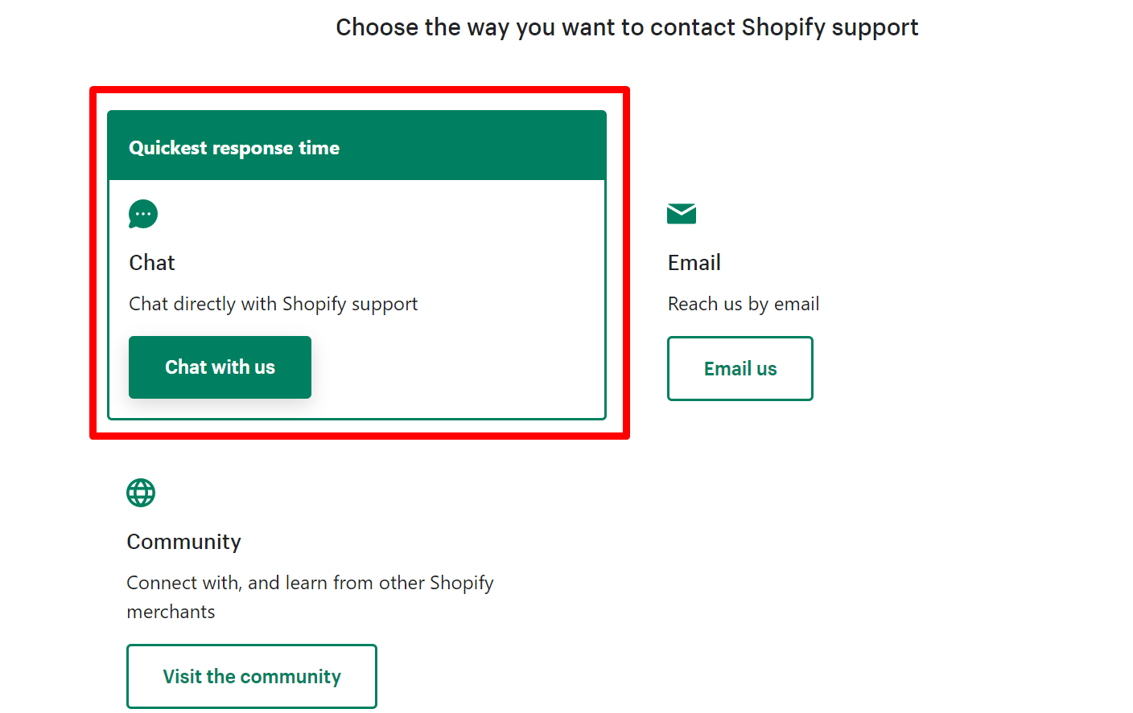Click "Shopify support" in the chat description
1133x713 pixels.
350,304
